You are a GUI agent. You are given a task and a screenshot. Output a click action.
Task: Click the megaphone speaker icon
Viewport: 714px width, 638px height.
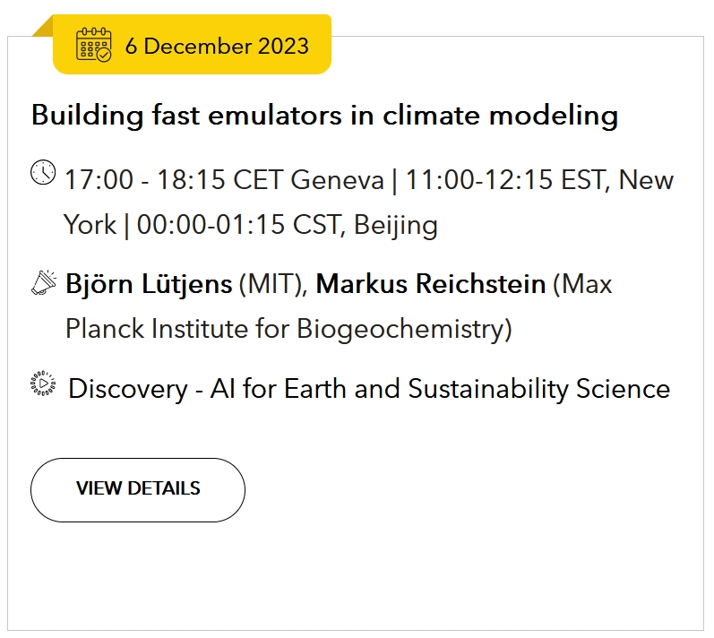(44, 282)
